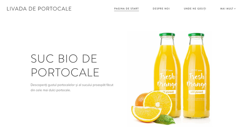The width and height of the screenshot is (245, 140).
Task: Select the left orange juice bottle
Action: coord(168,75)
